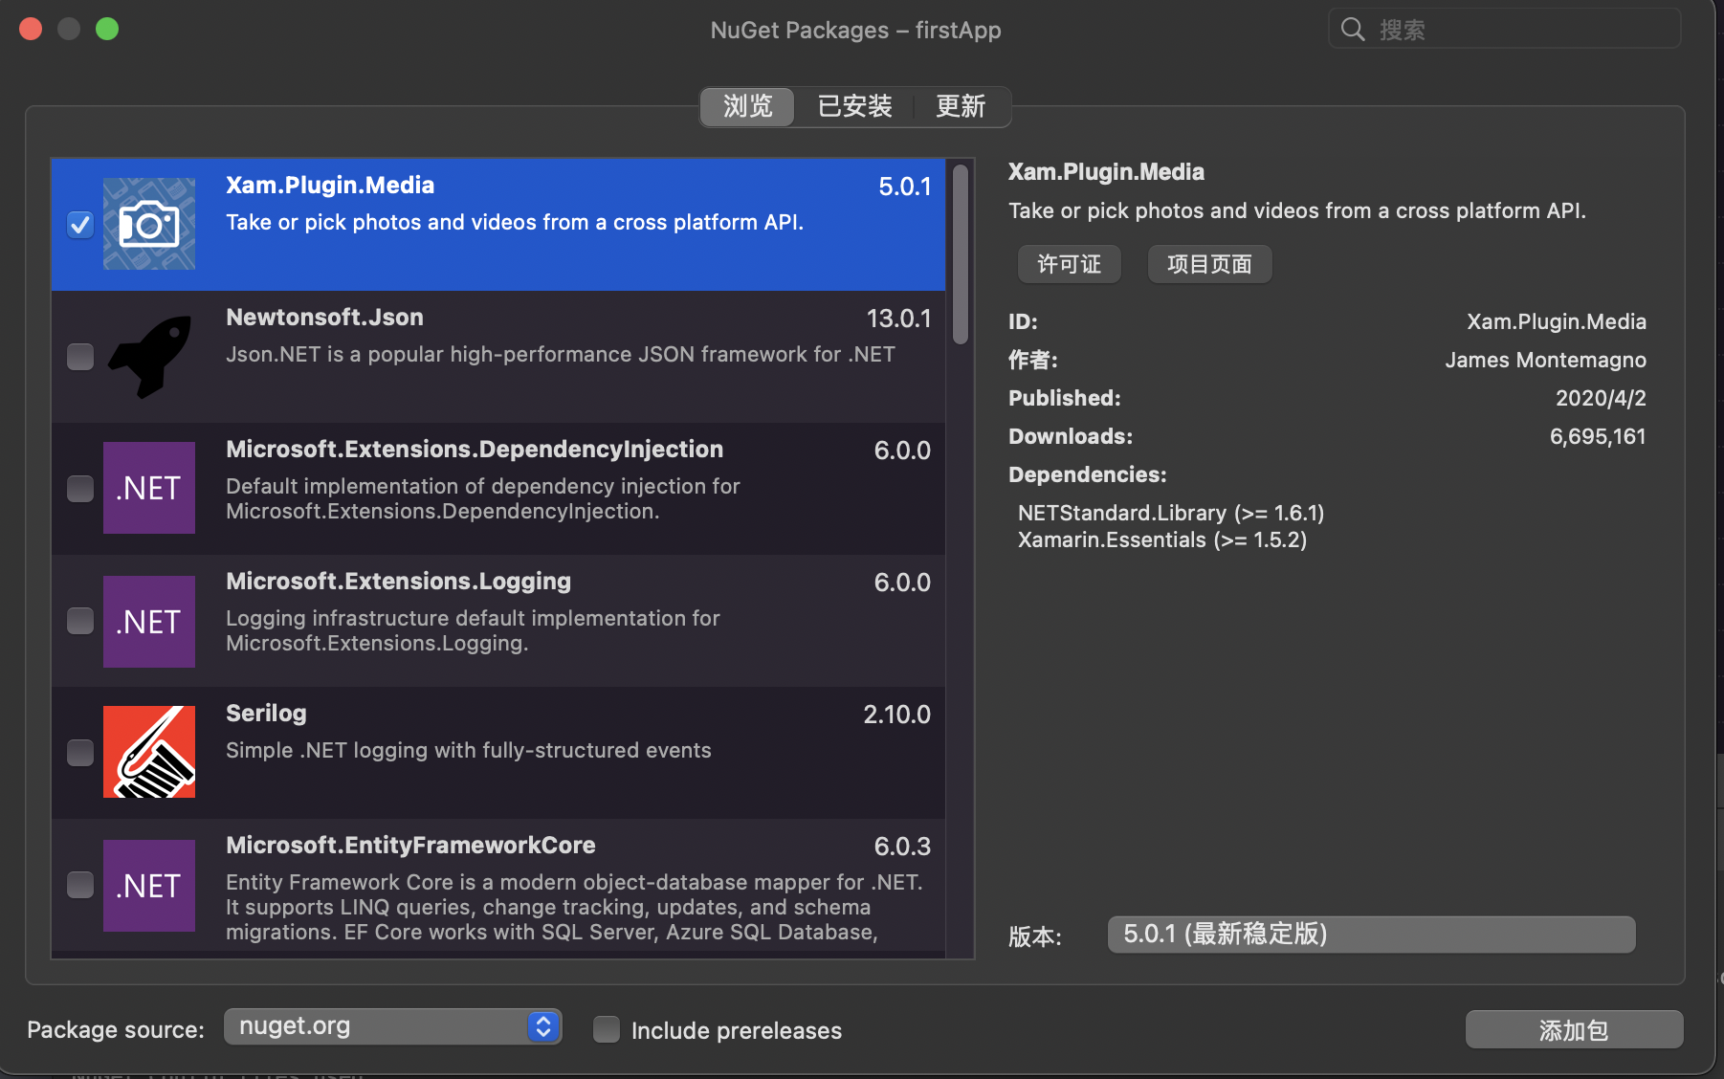Click the package list scrollbar

point(961,254)
